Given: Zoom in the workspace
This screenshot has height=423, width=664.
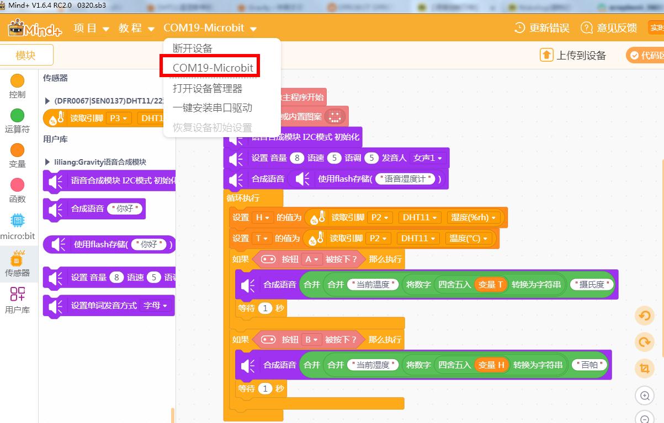Looking at the screenshot, I should pyautogui.click(x=644, y=395).
